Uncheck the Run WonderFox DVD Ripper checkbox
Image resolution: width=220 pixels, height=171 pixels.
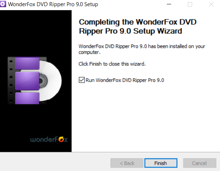click(82, 80)
